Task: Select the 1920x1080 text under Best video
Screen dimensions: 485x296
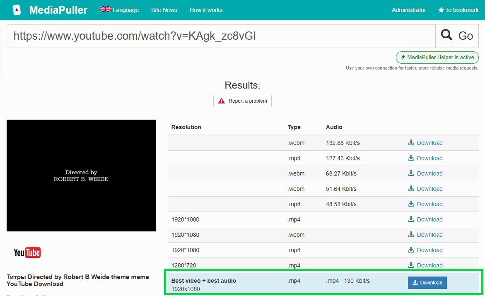Action: 186,289
